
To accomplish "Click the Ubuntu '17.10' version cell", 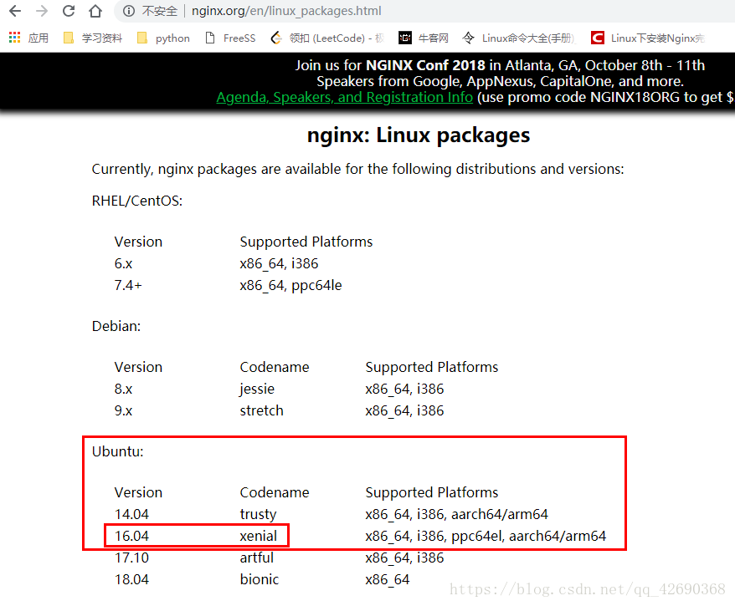I will 131,558.
